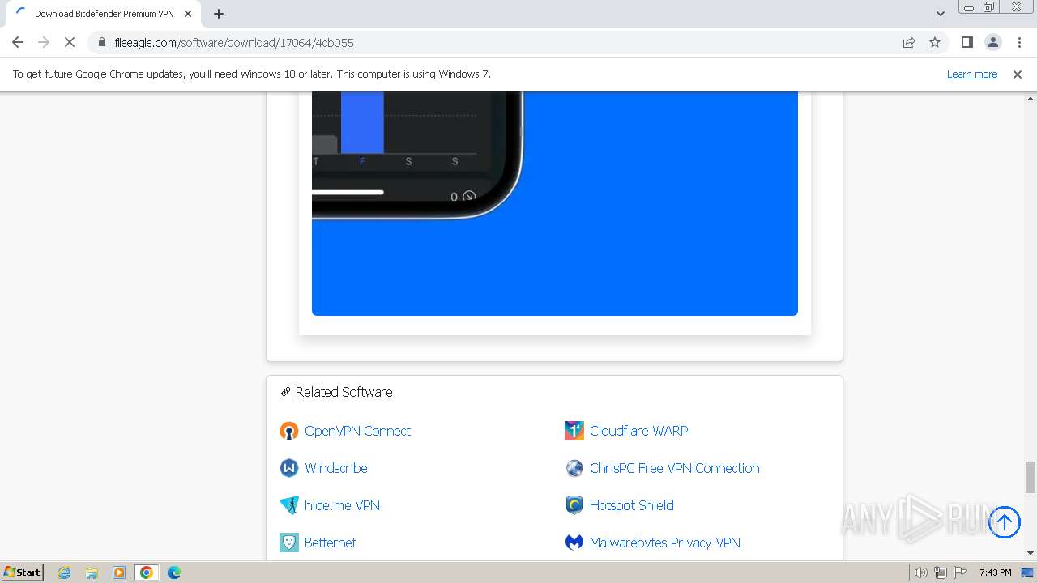Click the Hotspot Shield app icon
Screen dimensions: 1037x583
574,505
